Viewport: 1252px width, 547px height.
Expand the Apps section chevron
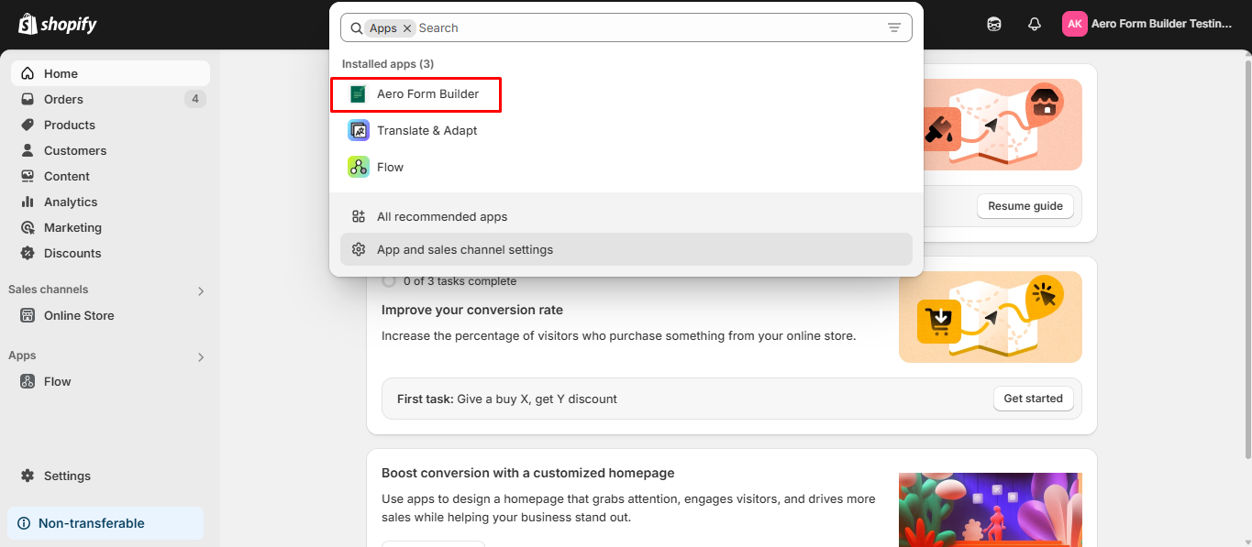[x=201, y=357]
